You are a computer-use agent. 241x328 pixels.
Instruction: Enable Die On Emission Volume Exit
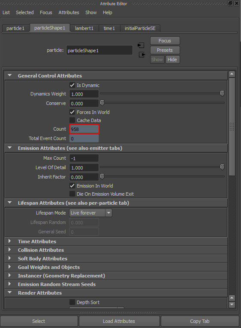(72, 194)
